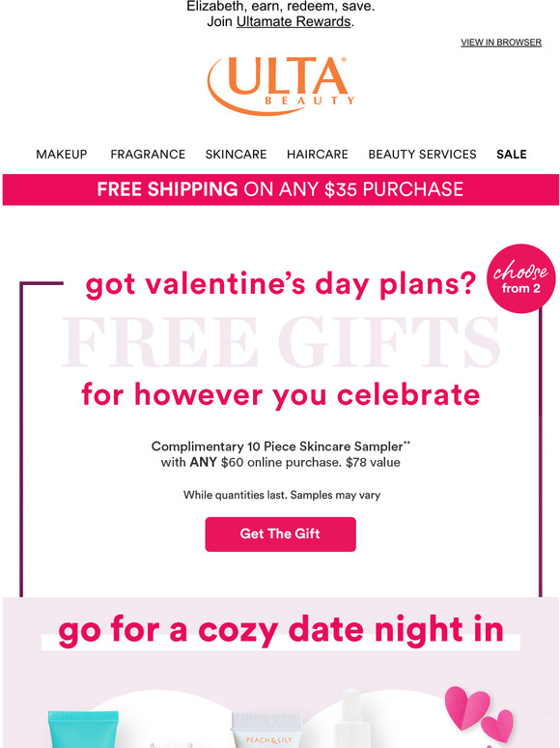Open View in Browser link
The width and height of the screenshot is (560, 748).
click(x=501, y=42)
